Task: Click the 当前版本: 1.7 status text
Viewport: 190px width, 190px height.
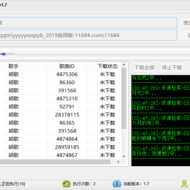Action: (136, 184)
